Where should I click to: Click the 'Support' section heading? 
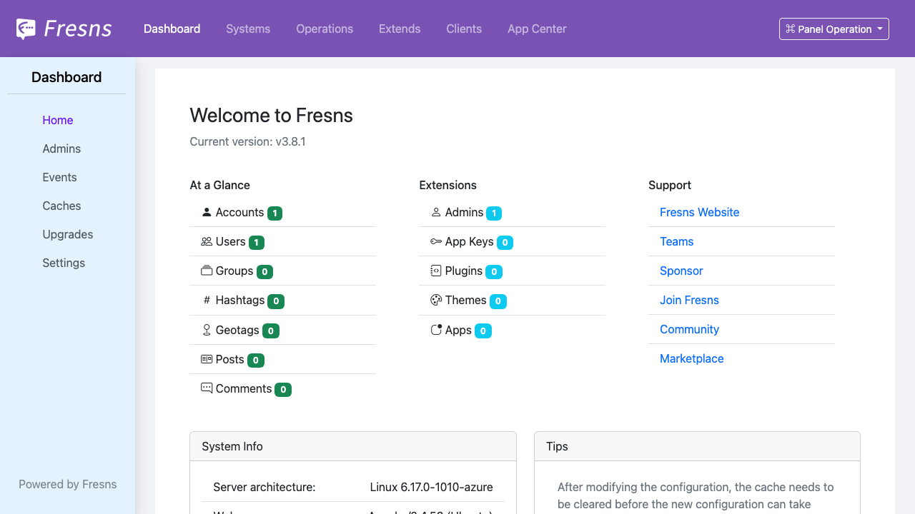coord(670,185)
